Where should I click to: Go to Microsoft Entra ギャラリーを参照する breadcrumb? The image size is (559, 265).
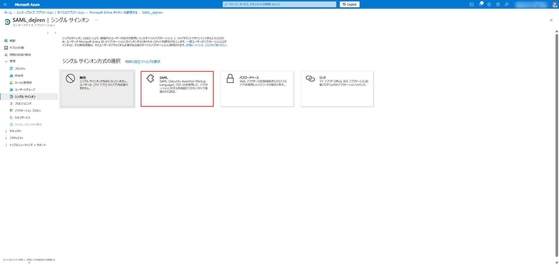(113, 13)
